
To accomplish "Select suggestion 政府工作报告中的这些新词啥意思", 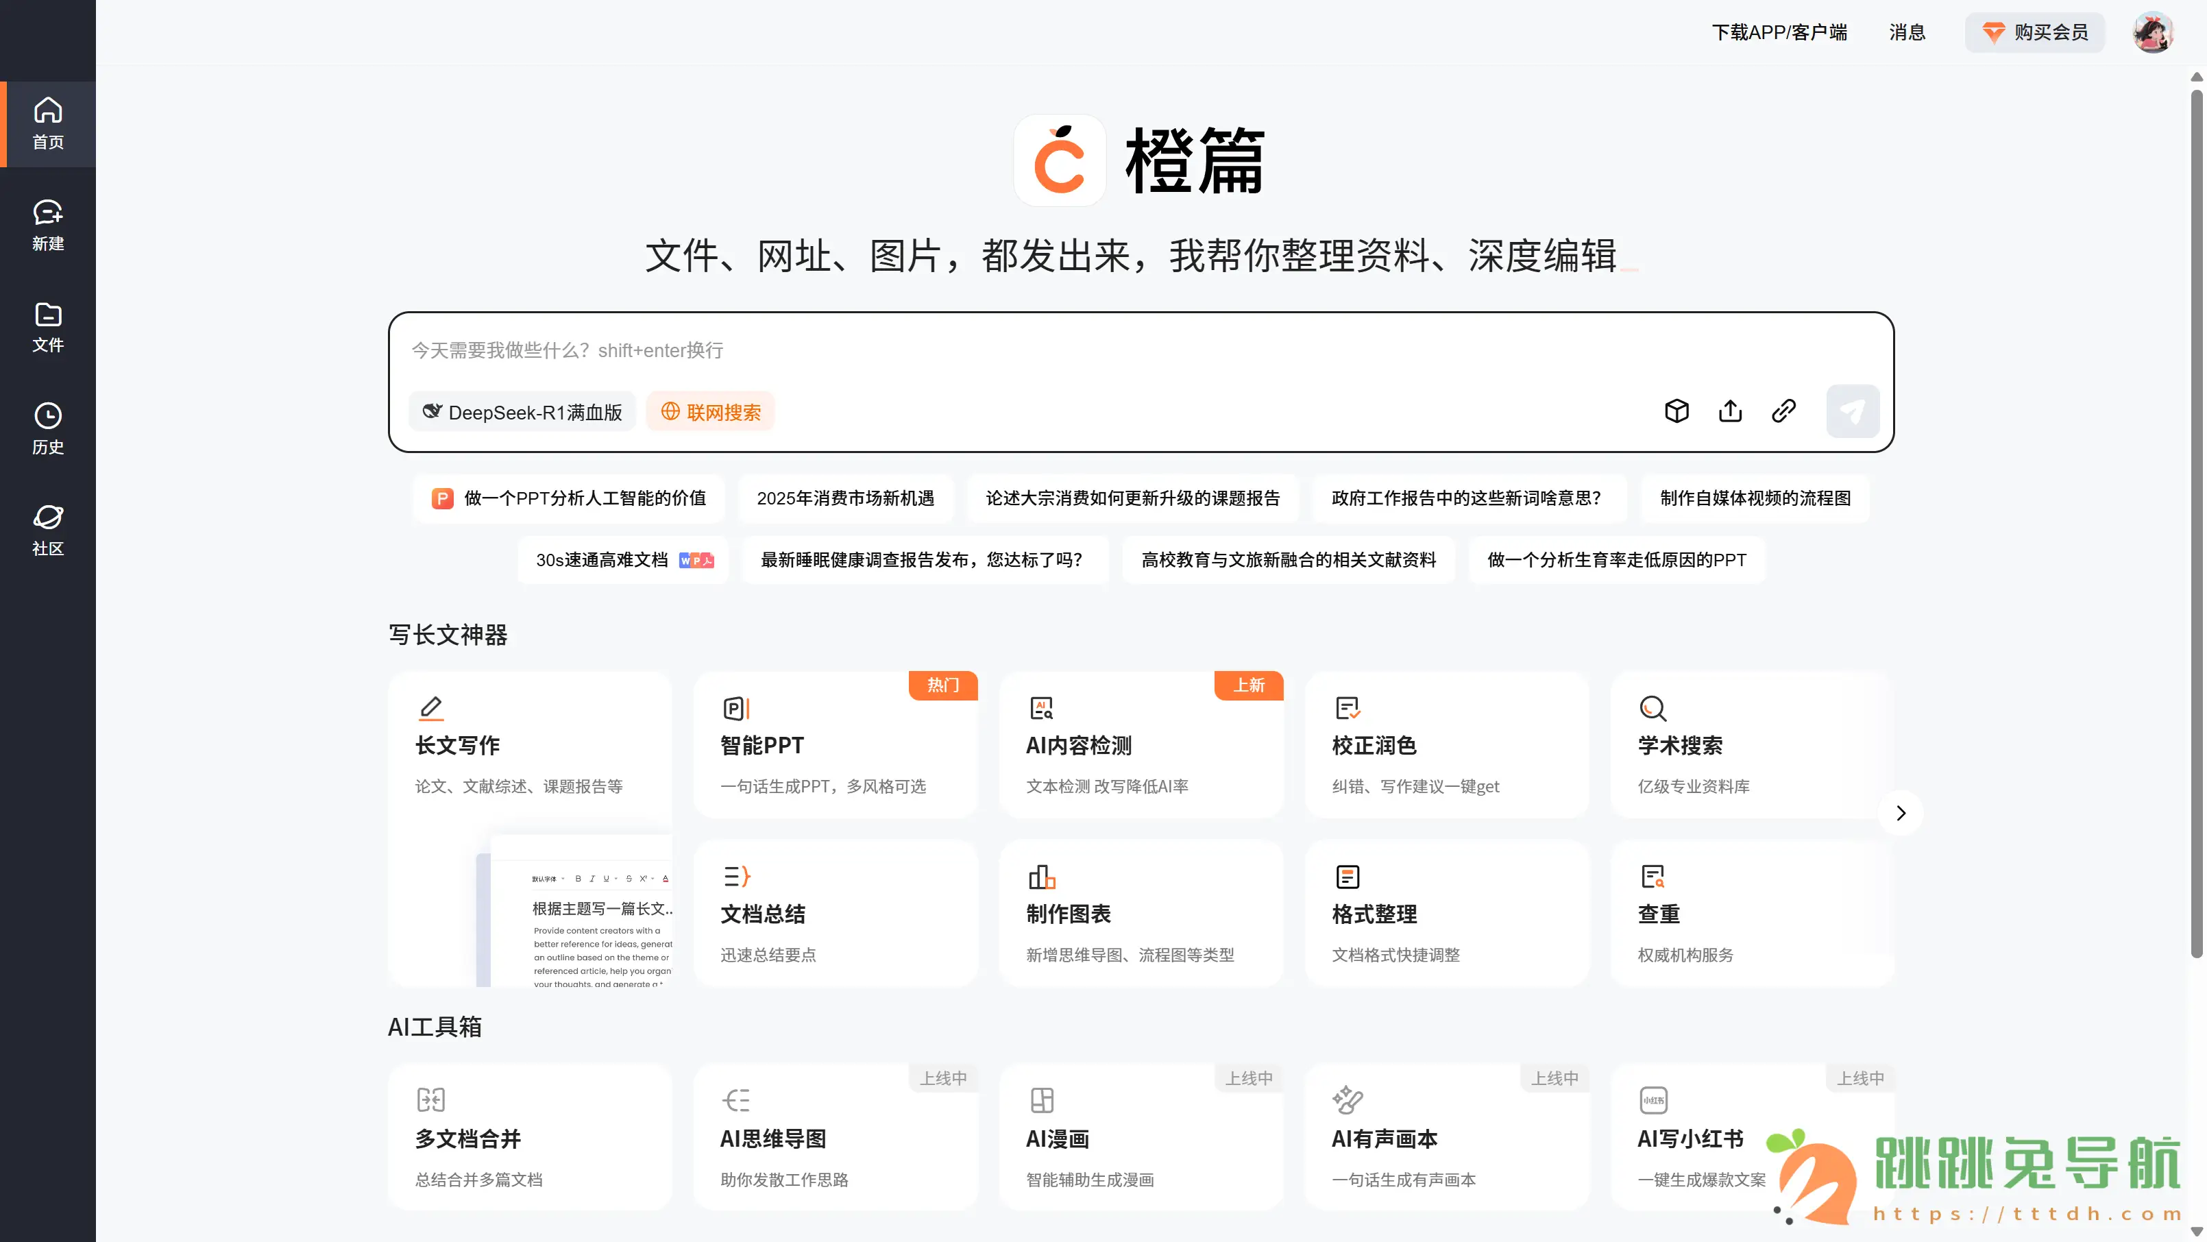I will (x=1468, y=498).
